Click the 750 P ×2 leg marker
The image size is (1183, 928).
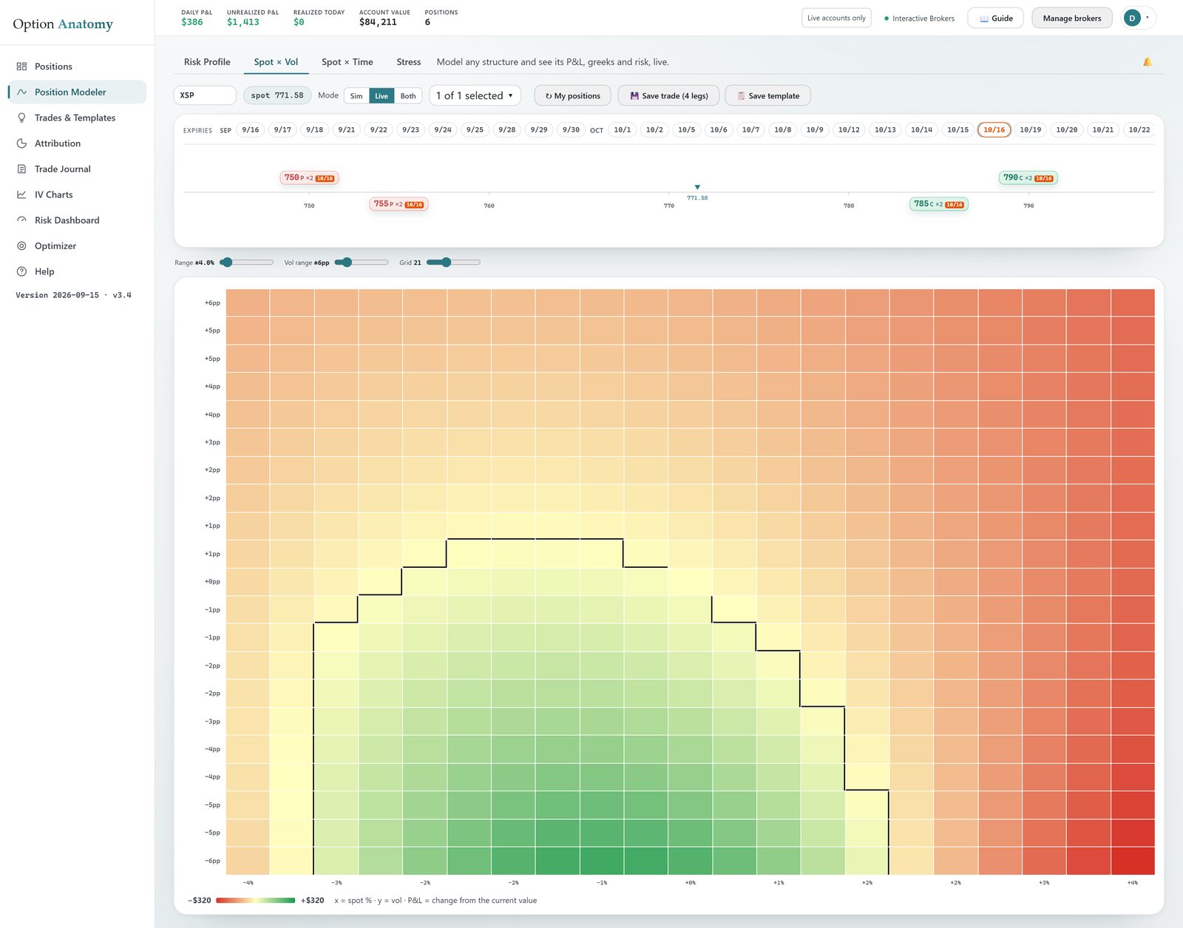(x=309, y=178)
